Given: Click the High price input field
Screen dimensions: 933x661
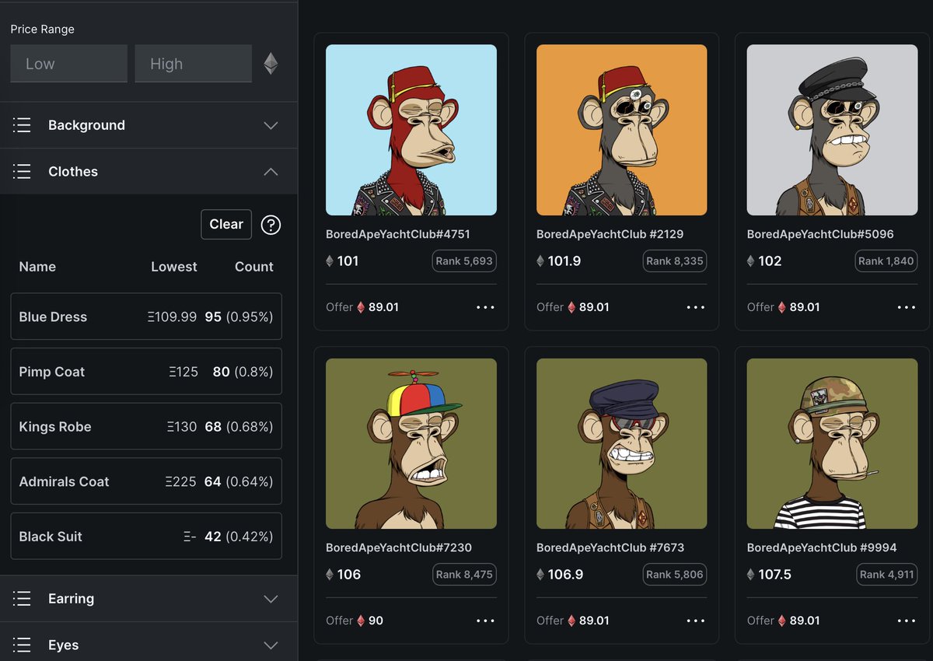Looking at the screenshot, I should pyautogui.click(x=193, y=64).
